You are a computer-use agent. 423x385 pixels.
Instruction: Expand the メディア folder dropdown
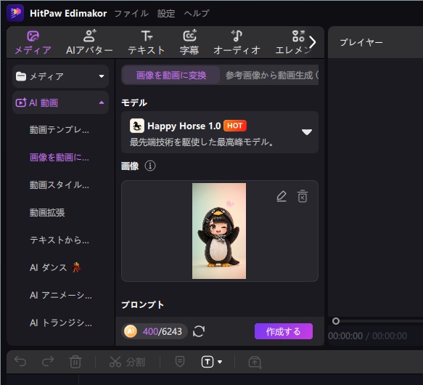pos(60,76)
